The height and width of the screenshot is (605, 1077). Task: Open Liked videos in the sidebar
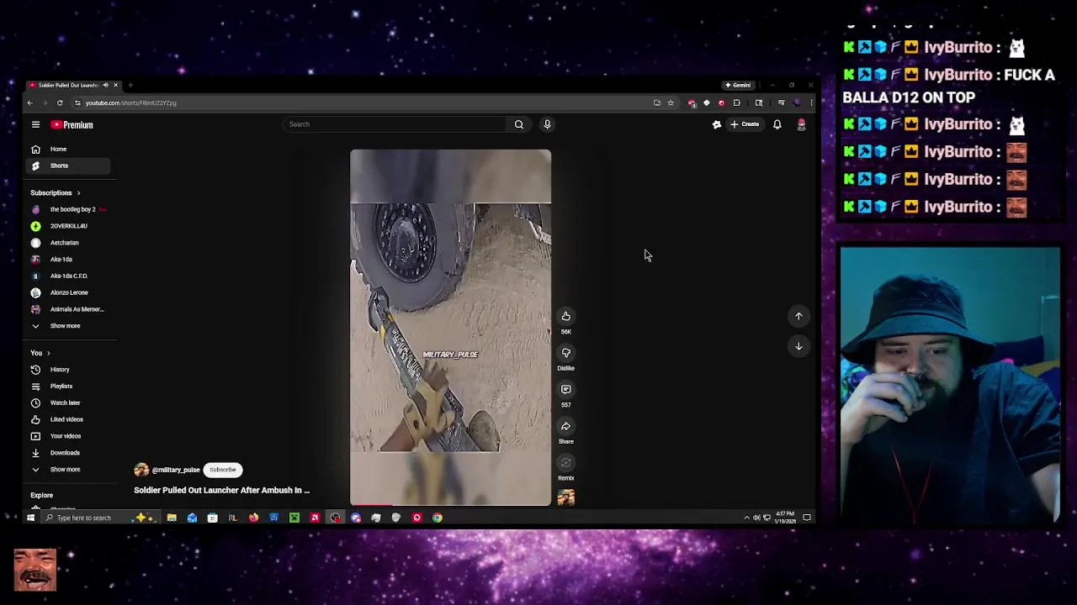(x=67, y=419)
